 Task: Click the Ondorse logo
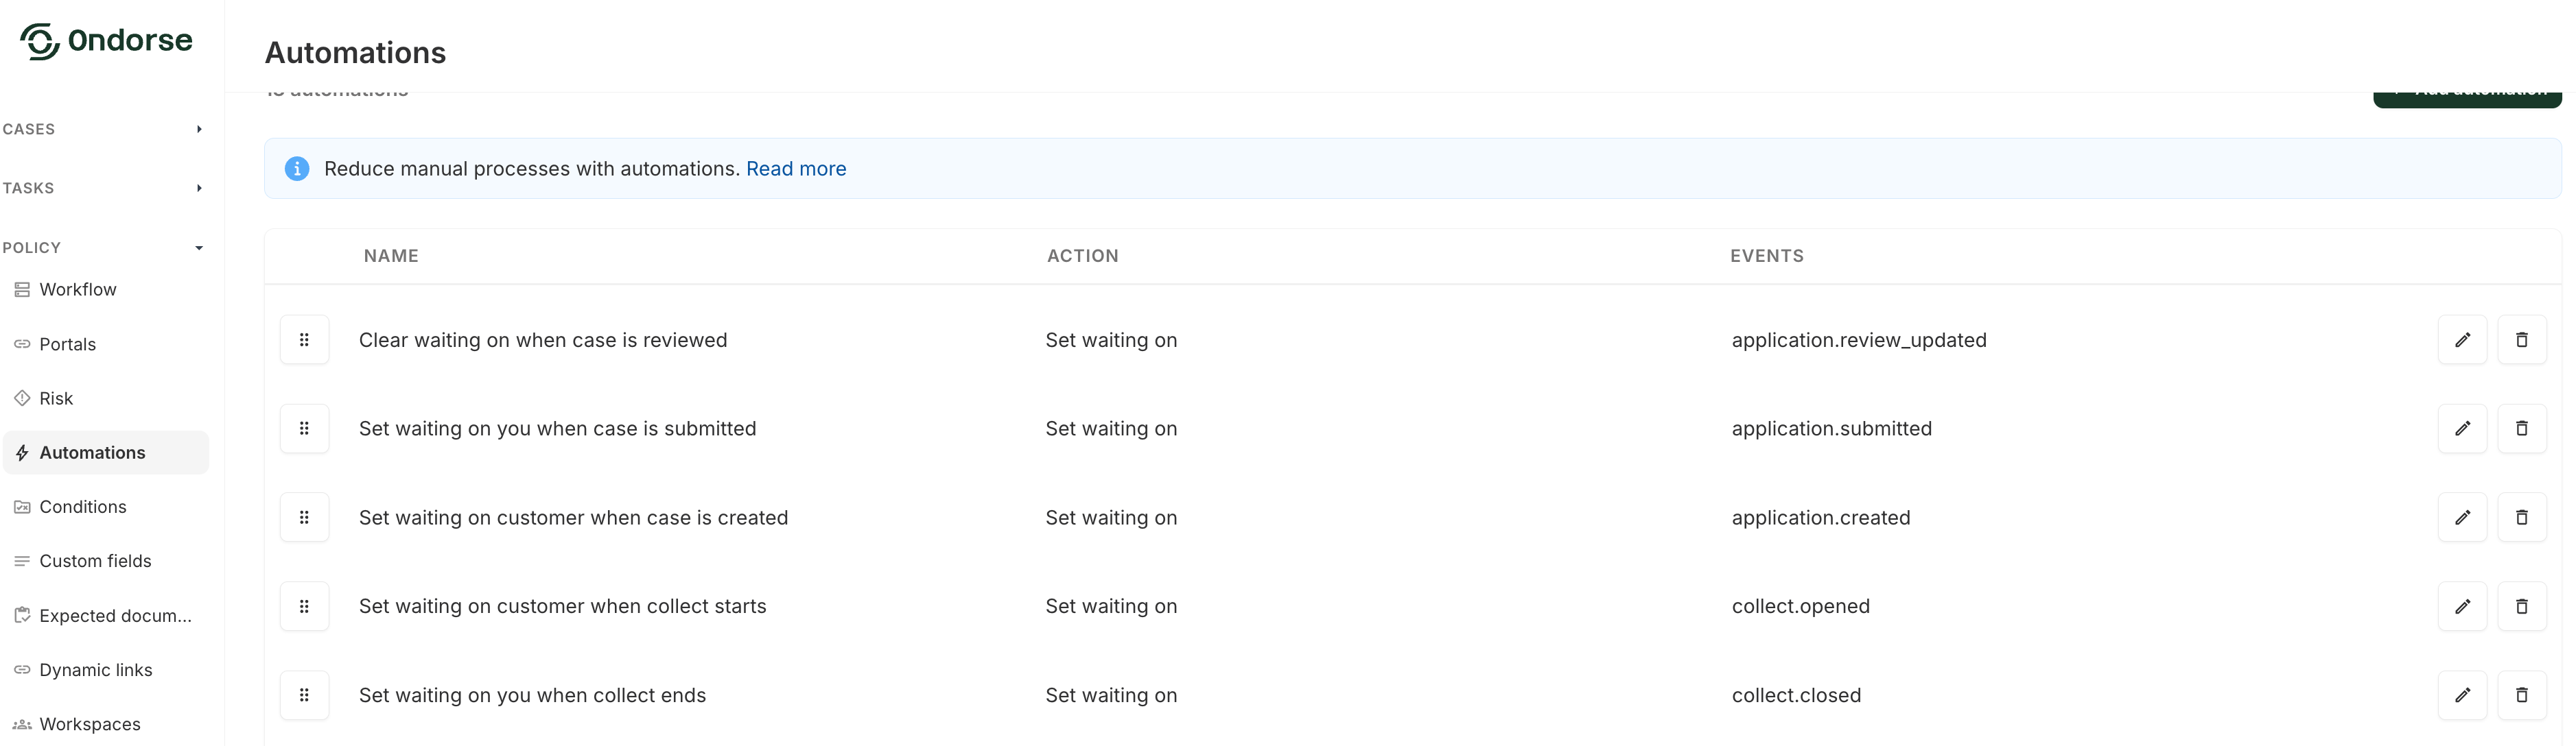tap(105, 40)
